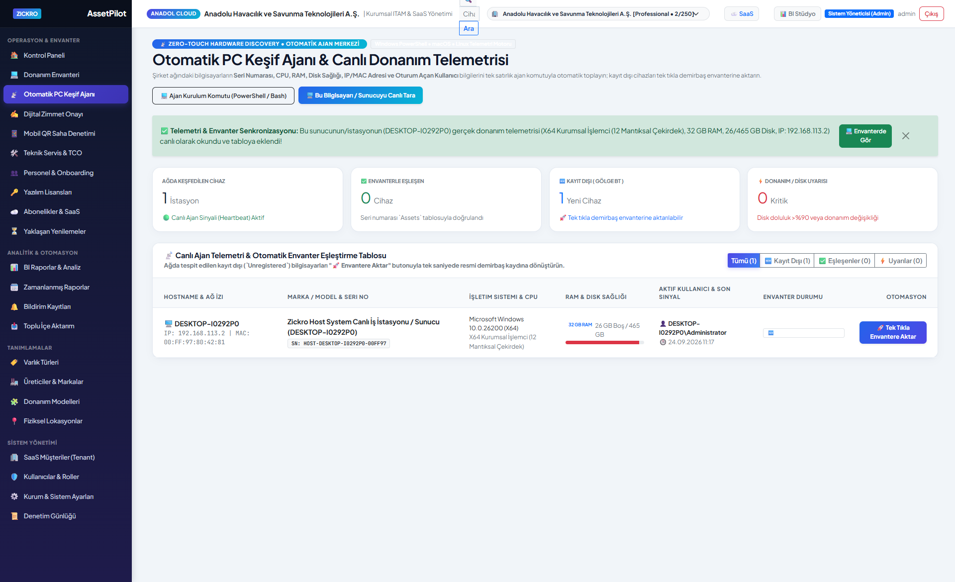Click the Yaklaşan Yenilemeler hourglass icon

pyautogui.click(x=14, y=231)
